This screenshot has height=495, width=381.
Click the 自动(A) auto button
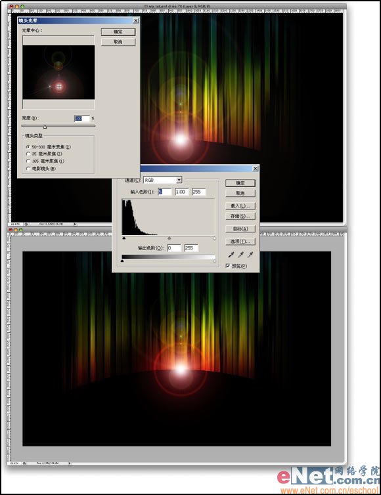pos(240,229)
